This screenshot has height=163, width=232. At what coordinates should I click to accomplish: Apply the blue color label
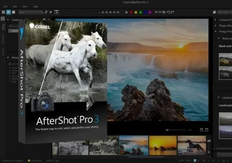point(145,12)
